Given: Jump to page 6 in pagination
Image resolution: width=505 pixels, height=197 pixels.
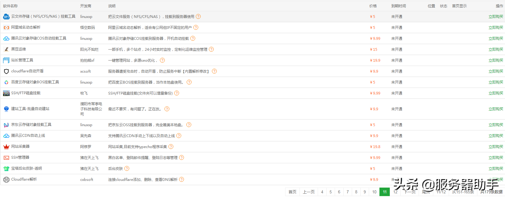Looking at the screenshot, I should pyautogui.click(x=339, y=192).
